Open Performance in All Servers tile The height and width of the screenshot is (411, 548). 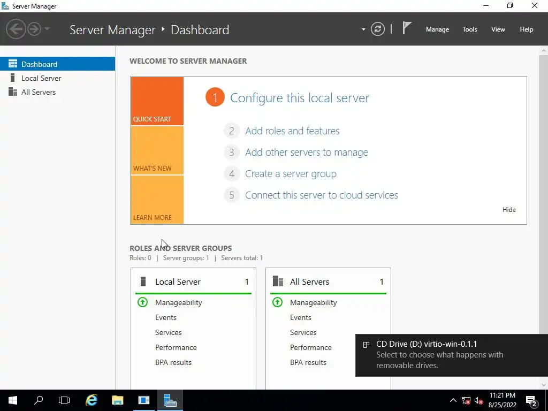311,348
